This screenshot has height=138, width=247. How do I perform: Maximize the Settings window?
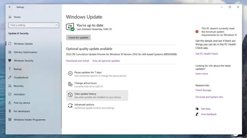(x=230, y=7)
